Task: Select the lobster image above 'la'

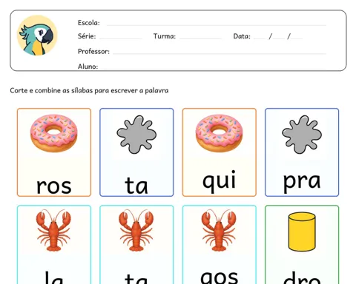Action: pyautogui.click(x=53, y=230)
